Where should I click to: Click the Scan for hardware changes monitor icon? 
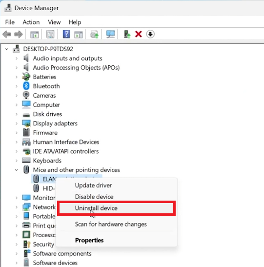click(x=110, y=34)
